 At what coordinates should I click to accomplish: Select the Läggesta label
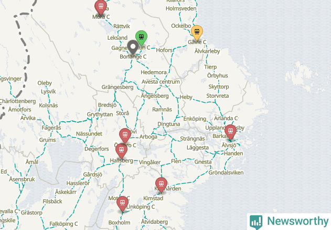(198, 148)
